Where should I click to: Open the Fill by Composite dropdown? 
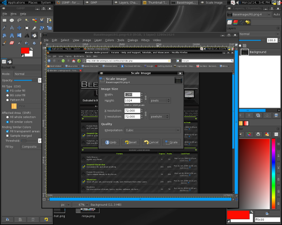pos(31,147)
